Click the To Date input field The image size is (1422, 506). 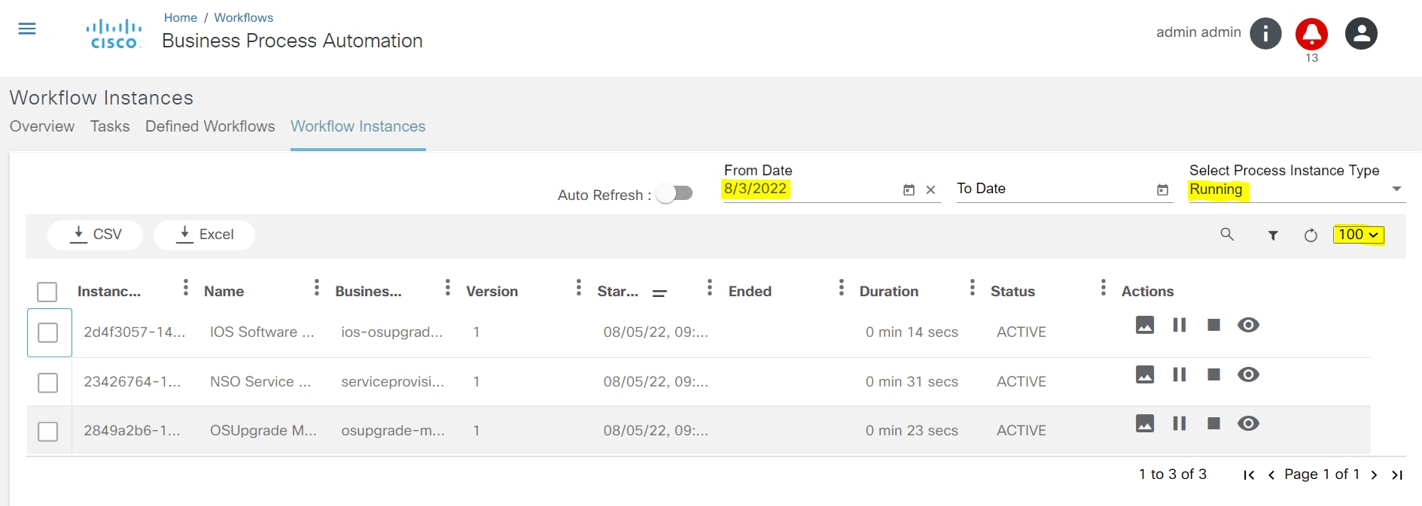click(1052, 189)
